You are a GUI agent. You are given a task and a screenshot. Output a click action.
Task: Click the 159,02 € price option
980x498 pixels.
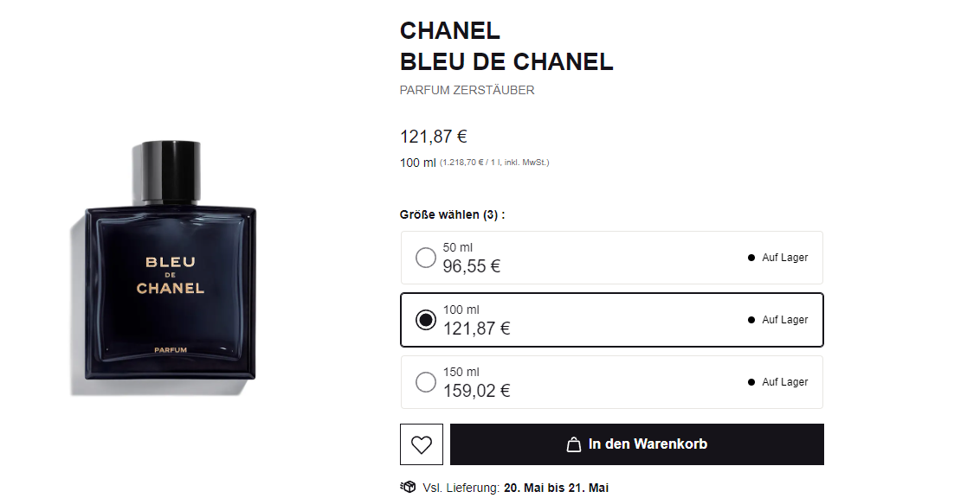[476, 391]
